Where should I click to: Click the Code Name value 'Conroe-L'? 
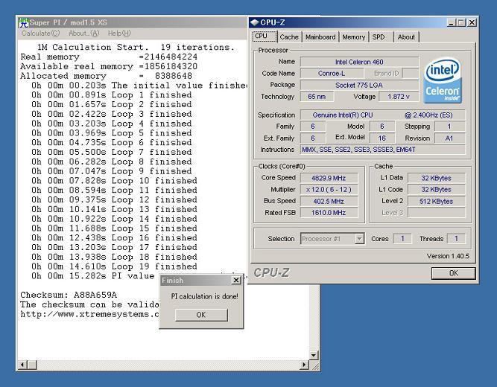point(332,74)
